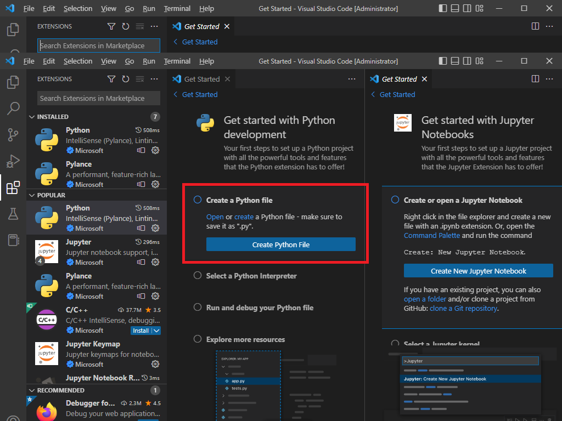Click search extensions field in front window

pyautogui.click(x=99, y=98)
